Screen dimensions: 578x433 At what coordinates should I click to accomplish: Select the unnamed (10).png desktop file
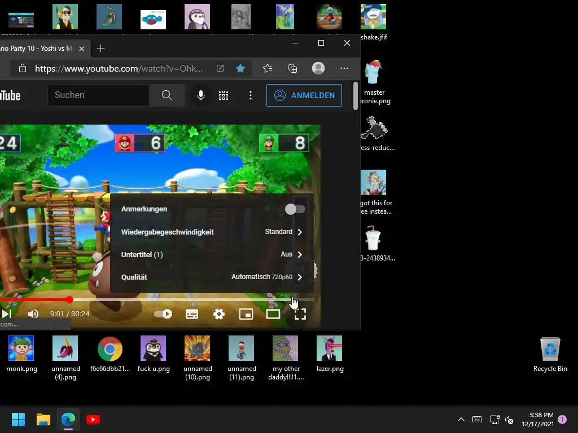(x=198, y=358)
